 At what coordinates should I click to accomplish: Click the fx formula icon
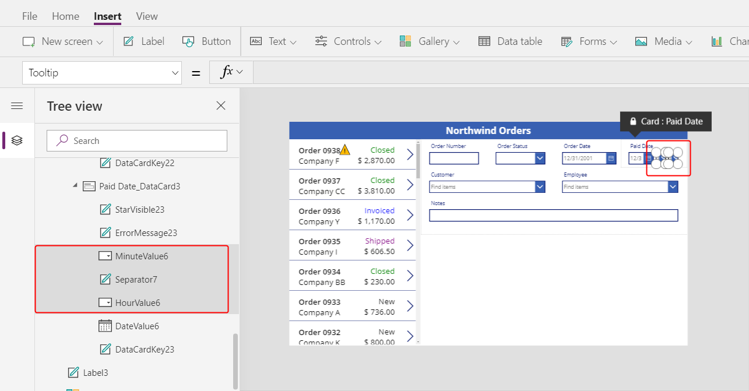227,72
